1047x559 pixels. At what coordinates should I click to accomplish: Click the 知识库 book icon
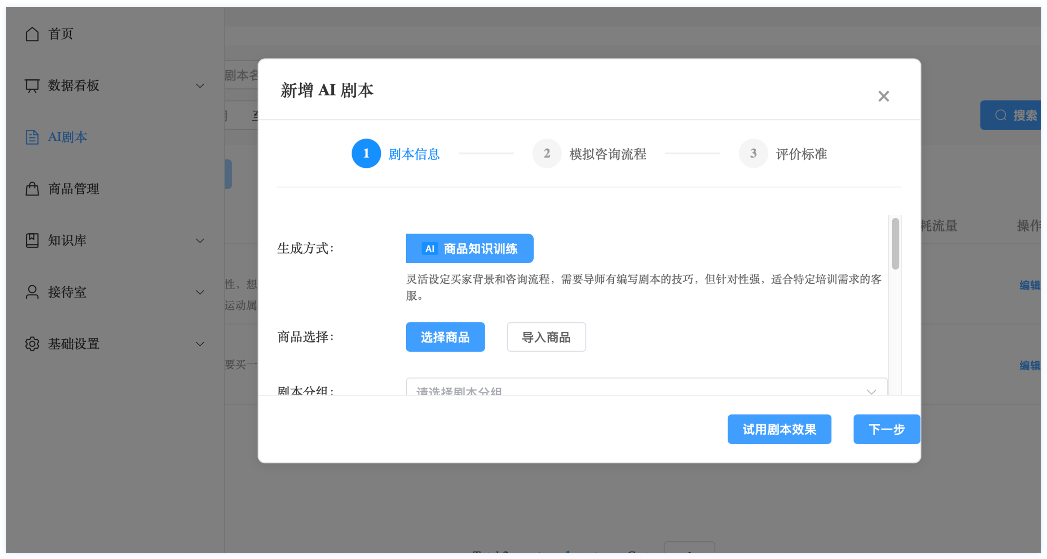pos(32,241)
